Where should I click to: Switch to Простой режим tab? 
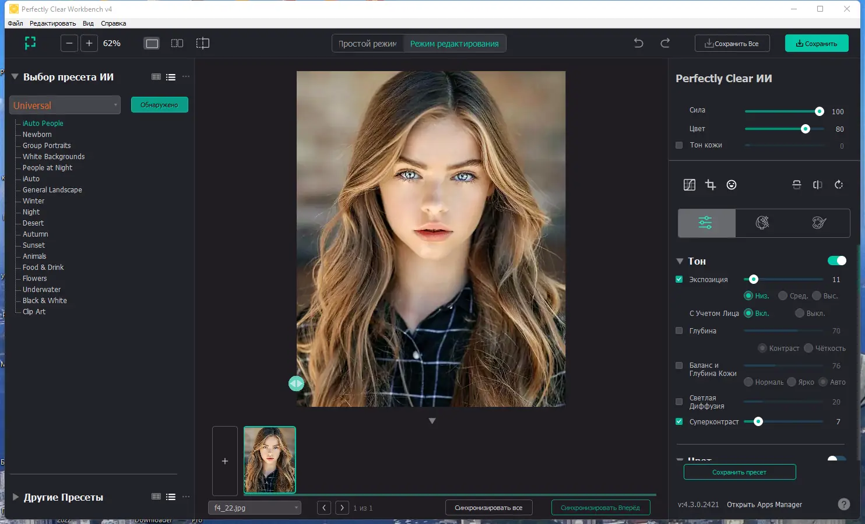click(x=367, y=44)
